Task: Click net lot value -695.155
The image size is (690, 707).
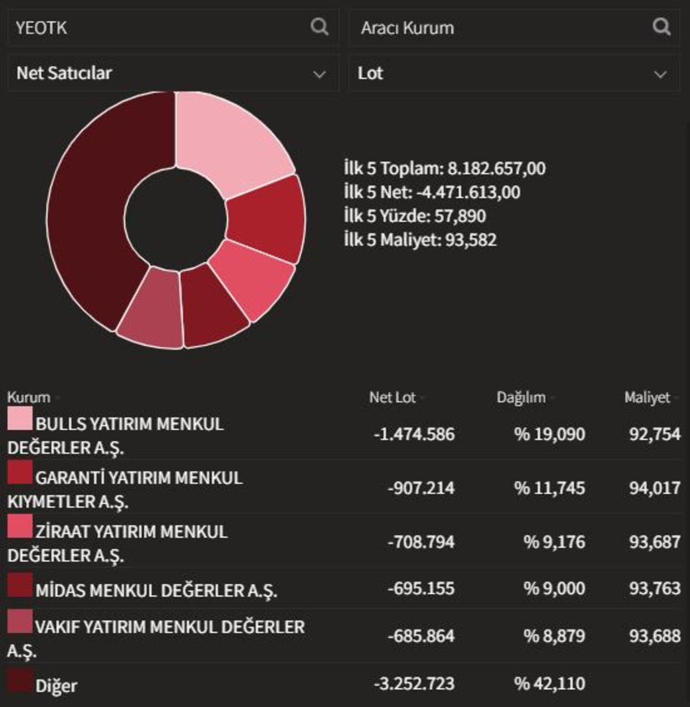Action: [x=421, y=588]
